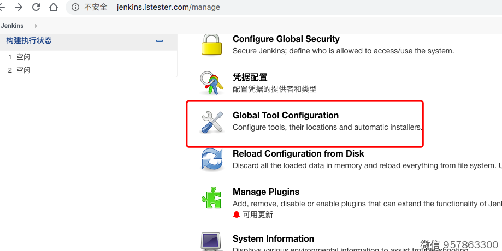
Task: Click the browser forward arrow
Action: (x=19, y=8)
